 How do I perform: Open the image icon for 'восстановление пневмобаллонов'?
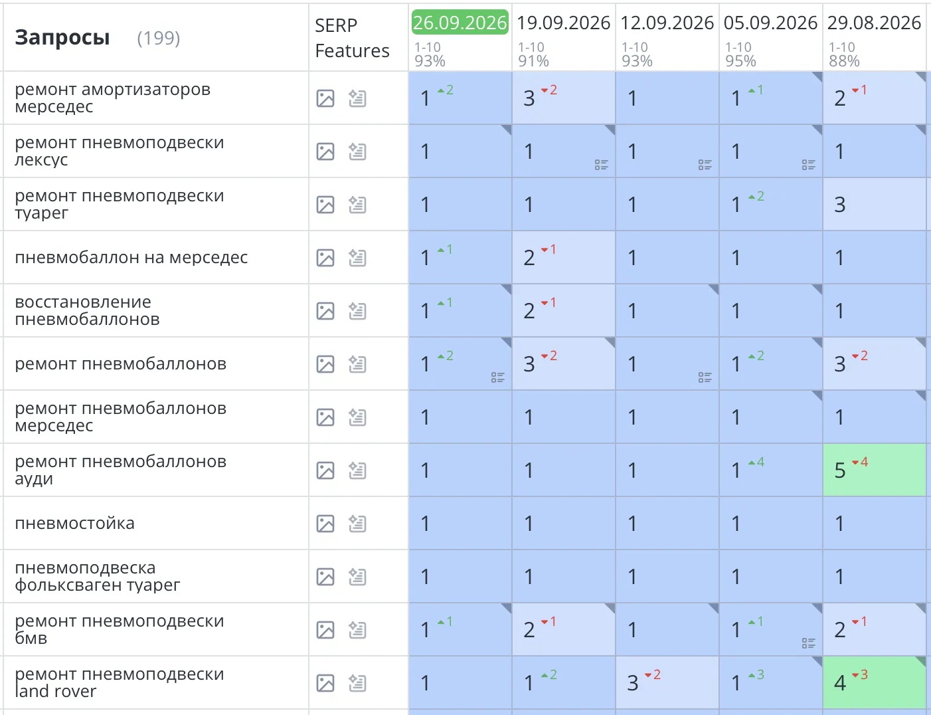(x=325, y=311)
